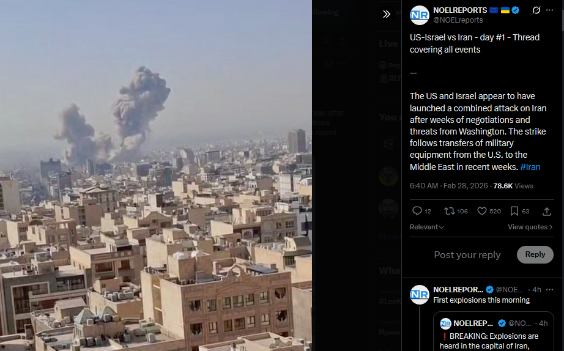Click the 78.6K Views count

[513, 186]
